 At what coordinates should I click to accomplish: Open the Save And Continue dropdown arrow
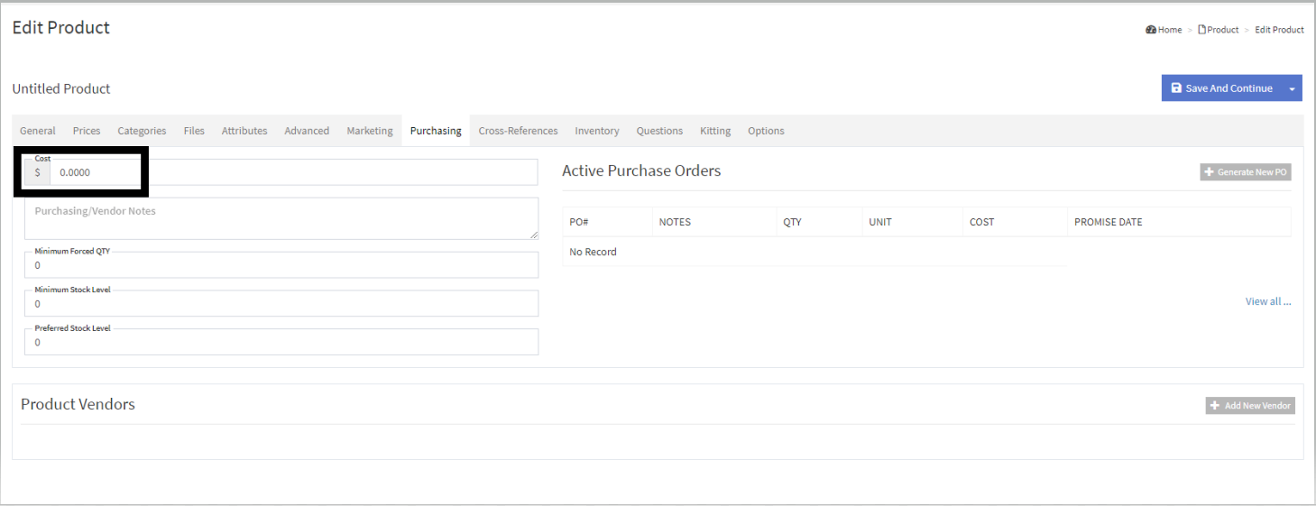(1292, 88)
